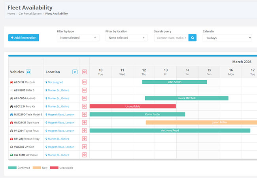257x178 pixels.
Task: Click the March 2026 month label
Action: point(242,62)
